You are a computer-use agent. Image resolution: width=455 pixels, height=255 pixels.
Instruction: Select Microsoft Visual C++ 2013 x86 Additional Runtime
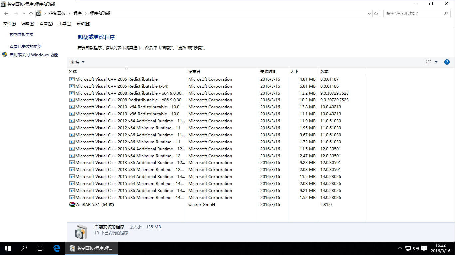pyautogui.click(x=130, y=163)
